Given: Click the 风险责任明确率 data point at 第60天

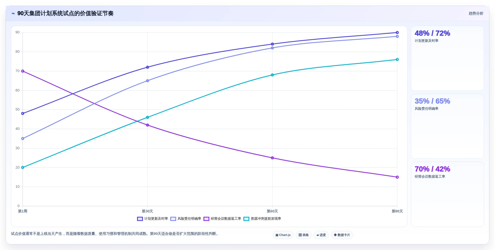Looking at the screenshot, I should click(272, 48).
